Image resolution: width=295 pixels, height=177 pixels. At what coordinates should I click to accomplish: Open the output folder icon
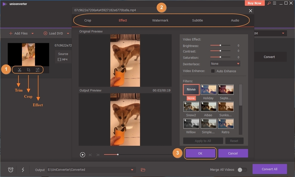coord(143,170)
